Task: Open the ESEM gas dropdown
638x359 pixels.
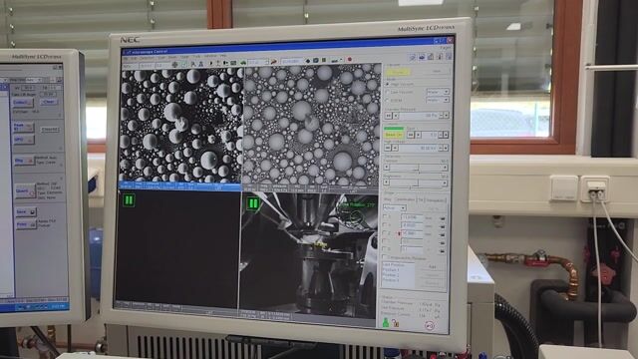Action: click(438, 100)
